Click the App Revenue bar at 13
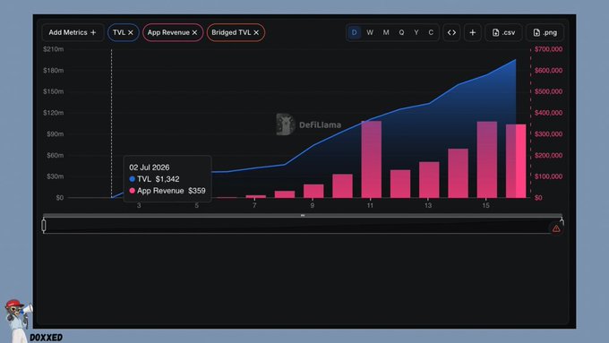This screenshot has height=343, width=609. 429,180
